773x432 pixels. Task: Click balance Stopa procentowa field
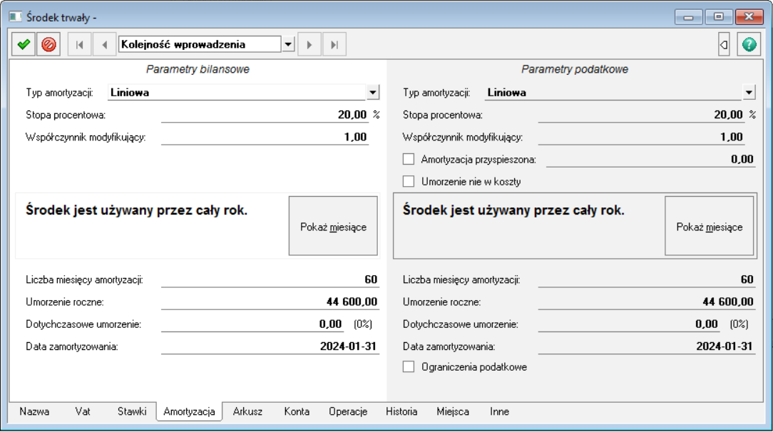click(x=265, y=114)
